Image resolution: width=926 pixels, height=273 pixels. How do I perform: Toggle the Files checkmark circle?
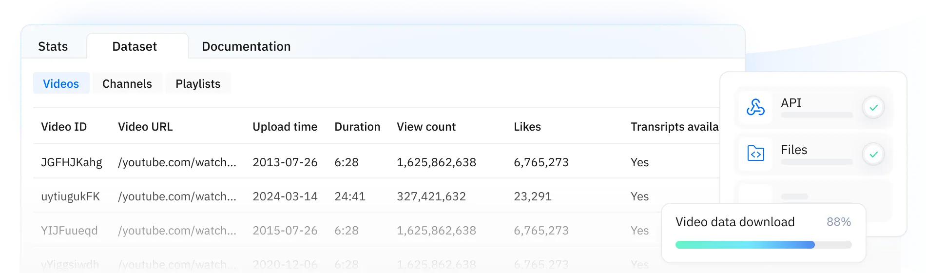(873, 154)
